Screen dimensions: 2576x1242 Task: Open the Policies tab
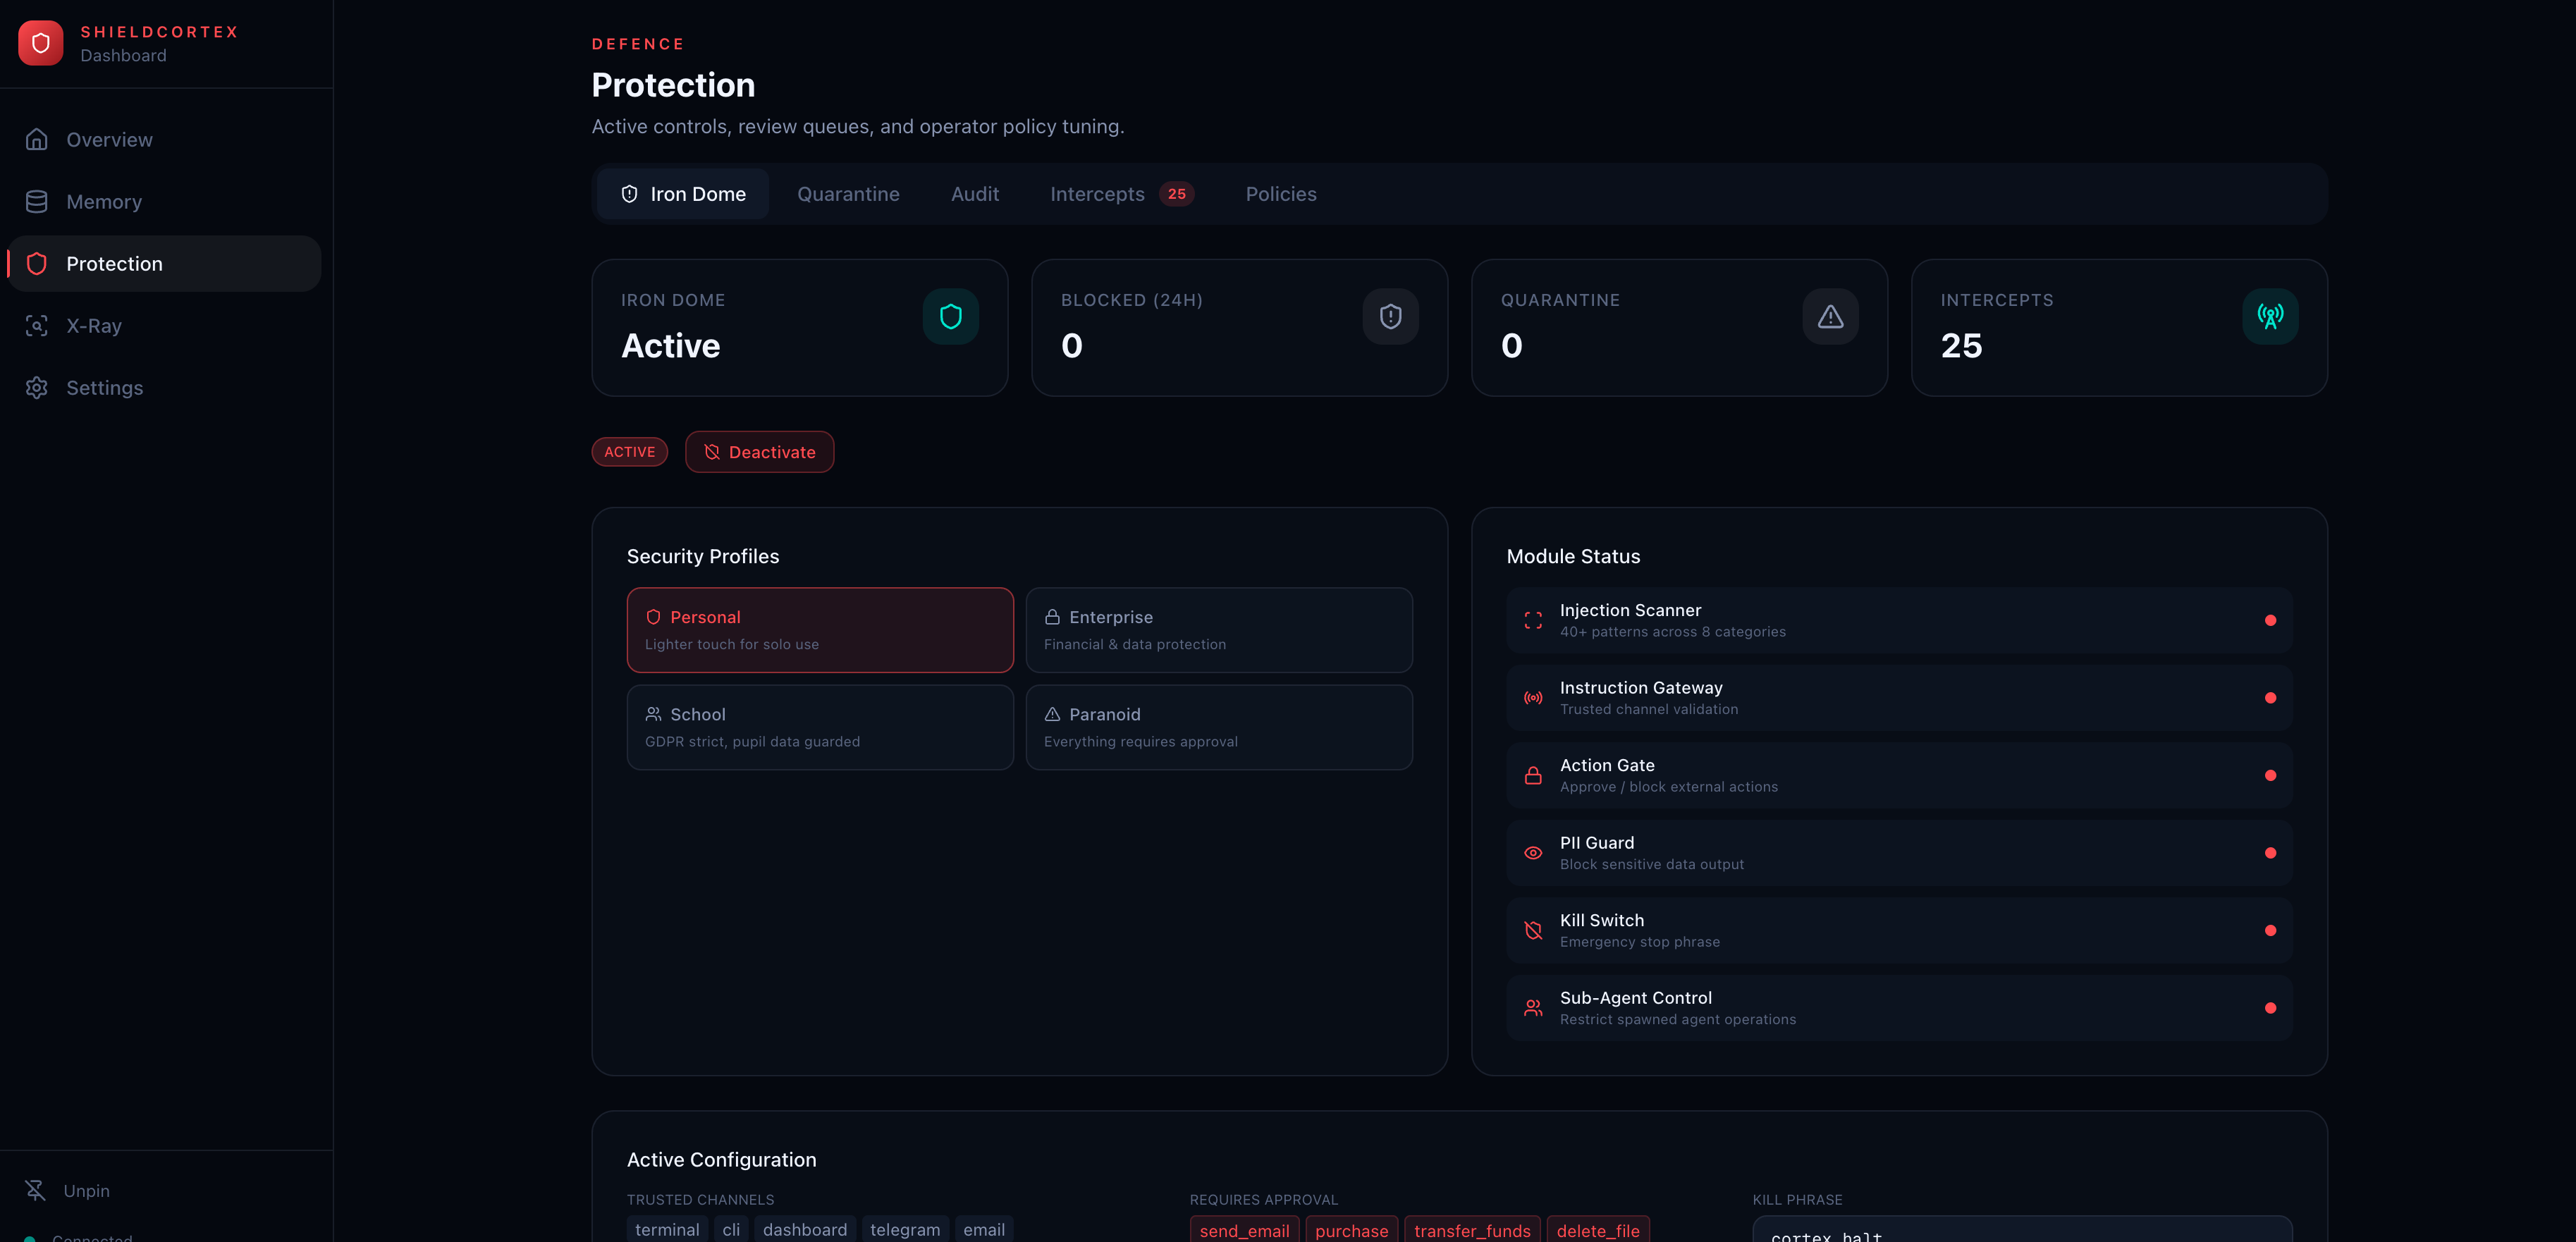(x=1281, y=194)
